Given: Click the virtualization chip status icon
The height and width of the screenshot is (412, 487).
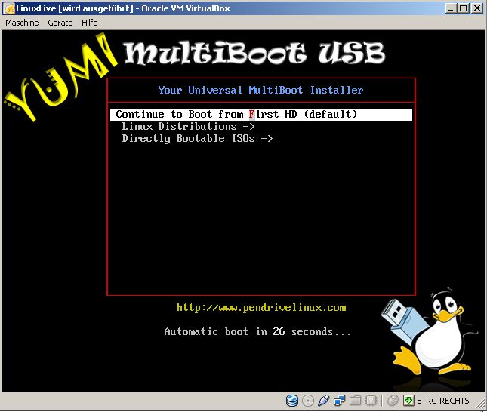Looking at the screenshot, I should click(371, 401).
